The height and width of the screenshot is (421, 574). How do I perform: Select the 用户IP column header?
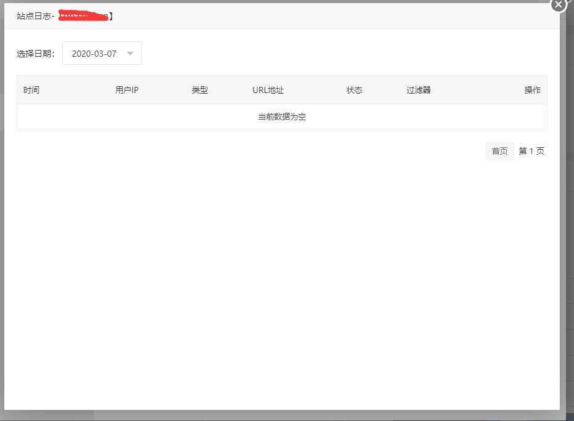point(127,90)
